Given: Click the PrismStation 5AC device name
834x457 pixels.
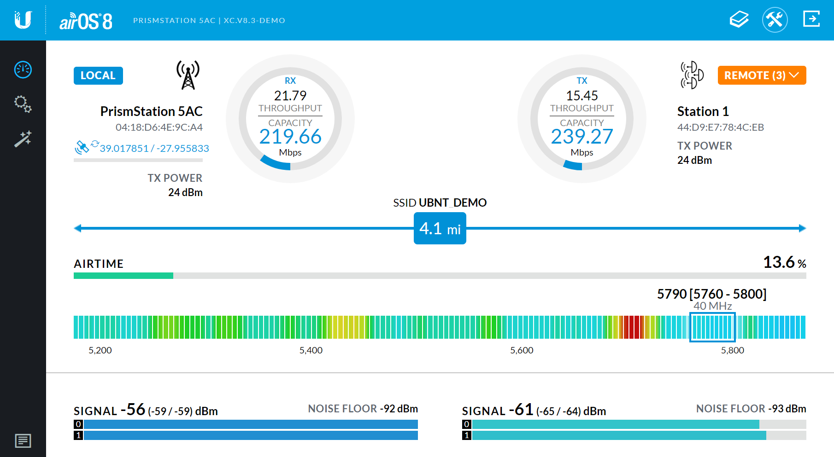Looking at the screenshot, I should coord(152,111).
